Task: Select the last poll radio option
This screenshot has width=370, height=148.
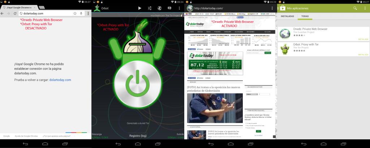Action: 246,128
